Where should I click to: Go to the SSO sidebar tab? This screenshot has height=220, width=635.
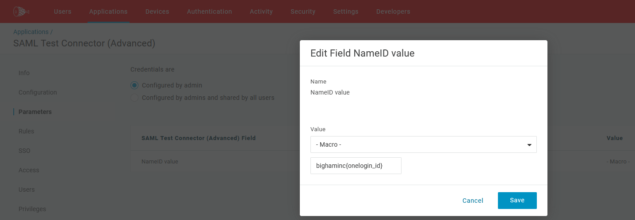(x=24, y=151)
